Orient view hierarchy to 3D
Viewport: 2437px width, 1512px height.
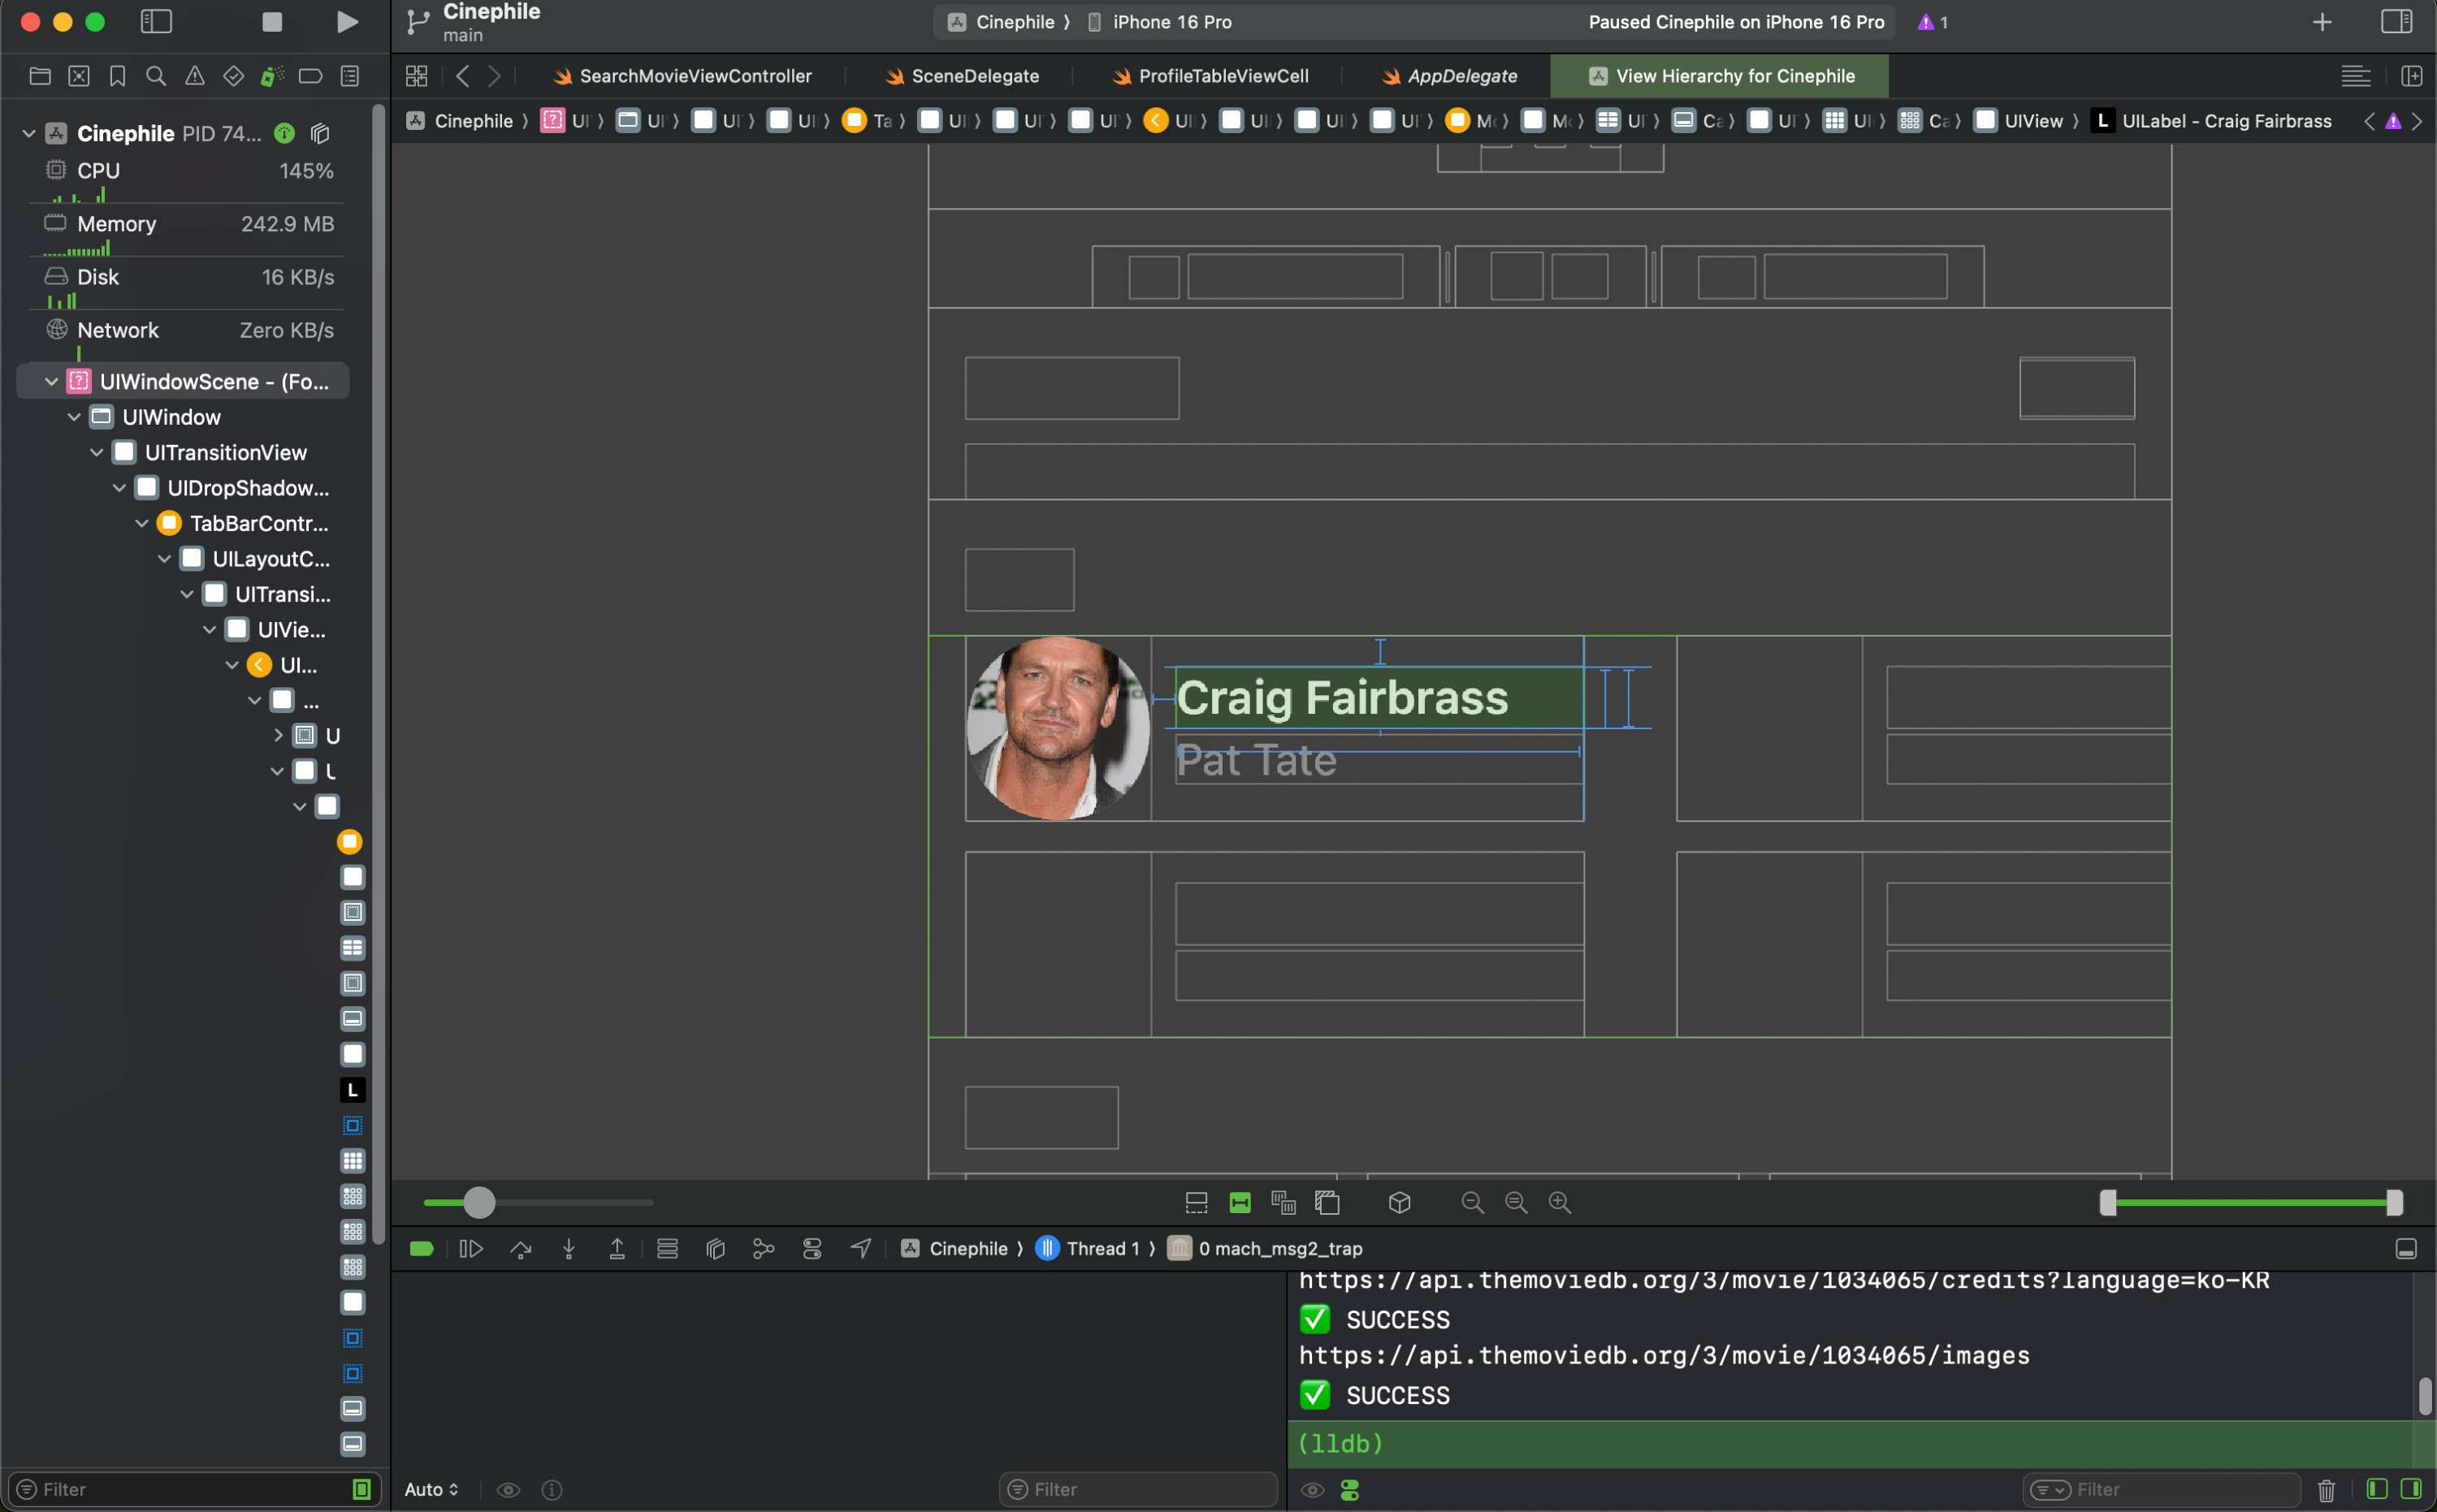(1400, 1202)
